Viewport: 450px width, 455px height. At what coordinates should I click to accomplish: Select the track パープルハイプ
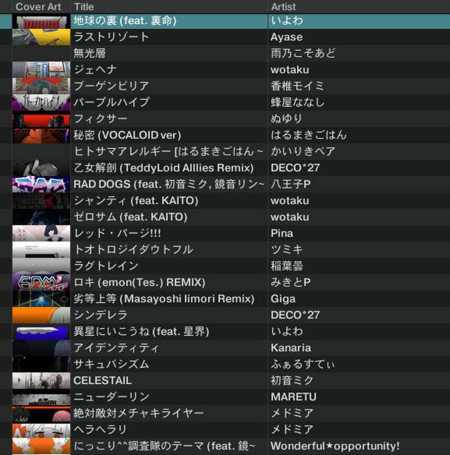112,102
